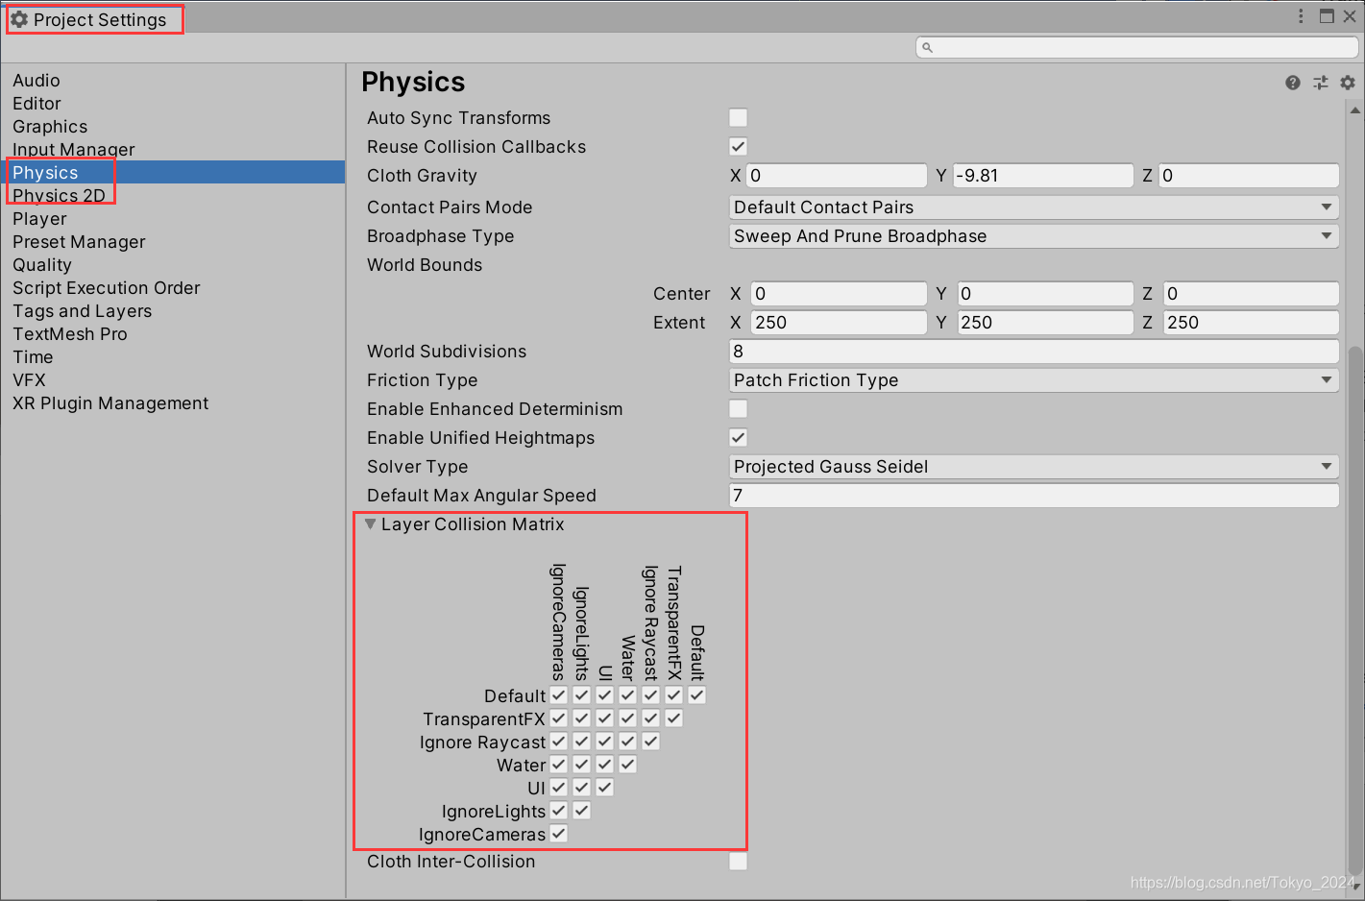Select TextMesh Pro category

(x=70, y=334)
